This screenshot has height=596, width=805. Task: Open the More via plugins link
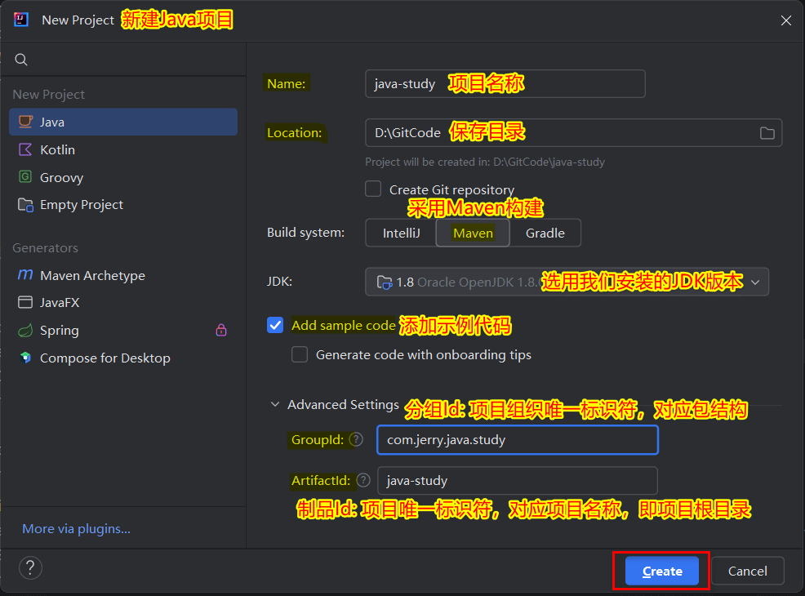tap(76, 528)
